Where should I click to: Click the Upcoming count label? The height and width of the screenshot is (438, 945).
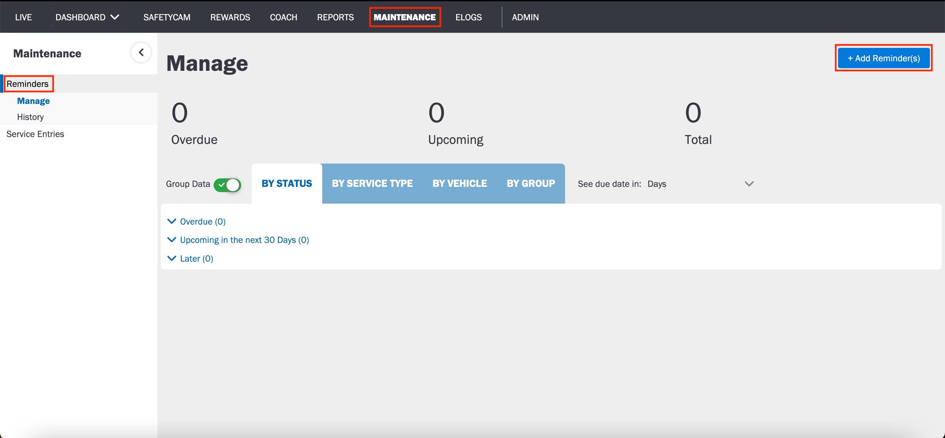pyautogui.click(x=455, y=140)
